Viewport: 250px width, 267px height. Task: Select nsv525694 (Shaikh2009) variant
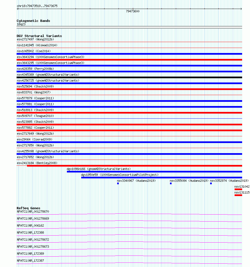pos(35,86)
